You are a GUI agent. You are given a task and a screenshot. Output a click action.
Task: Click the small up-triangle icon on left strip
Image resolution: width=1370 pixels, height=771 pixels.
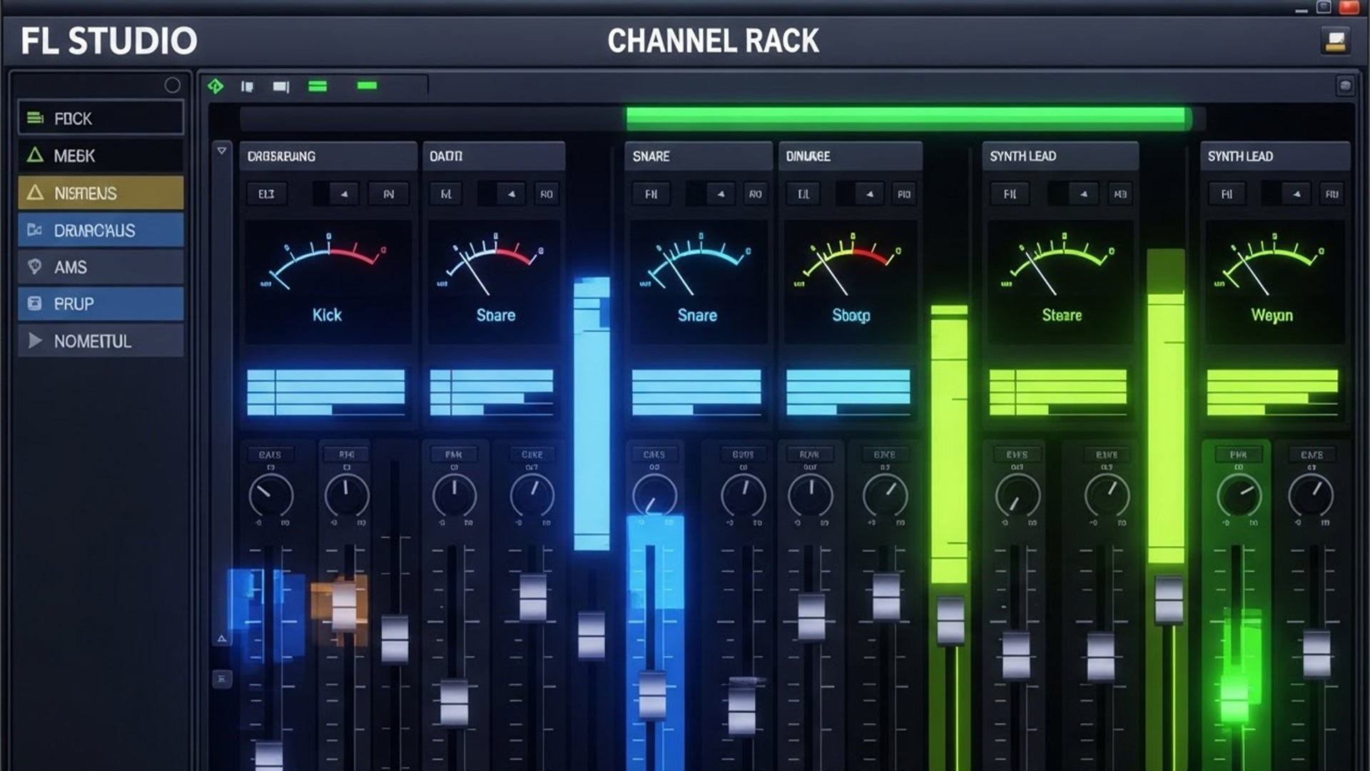pyautogui.click(x=222, y=639)
